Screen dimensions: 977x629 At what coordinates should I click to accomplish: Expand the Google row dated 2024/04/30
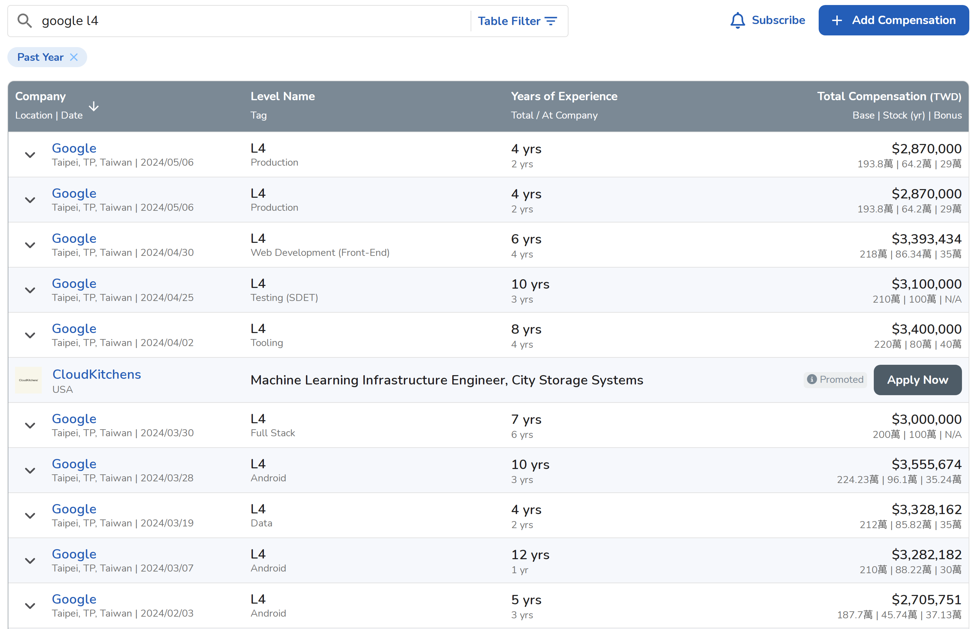point(30,245)
